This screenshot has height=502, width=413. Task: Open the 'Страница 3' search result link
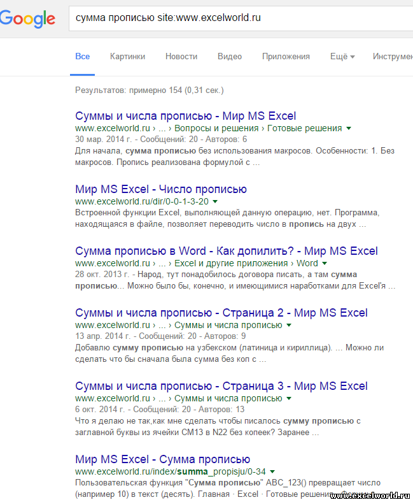click(221, 386)
